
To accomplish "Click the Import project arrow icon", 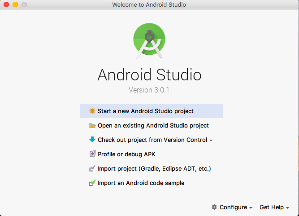I will [92, 168].
